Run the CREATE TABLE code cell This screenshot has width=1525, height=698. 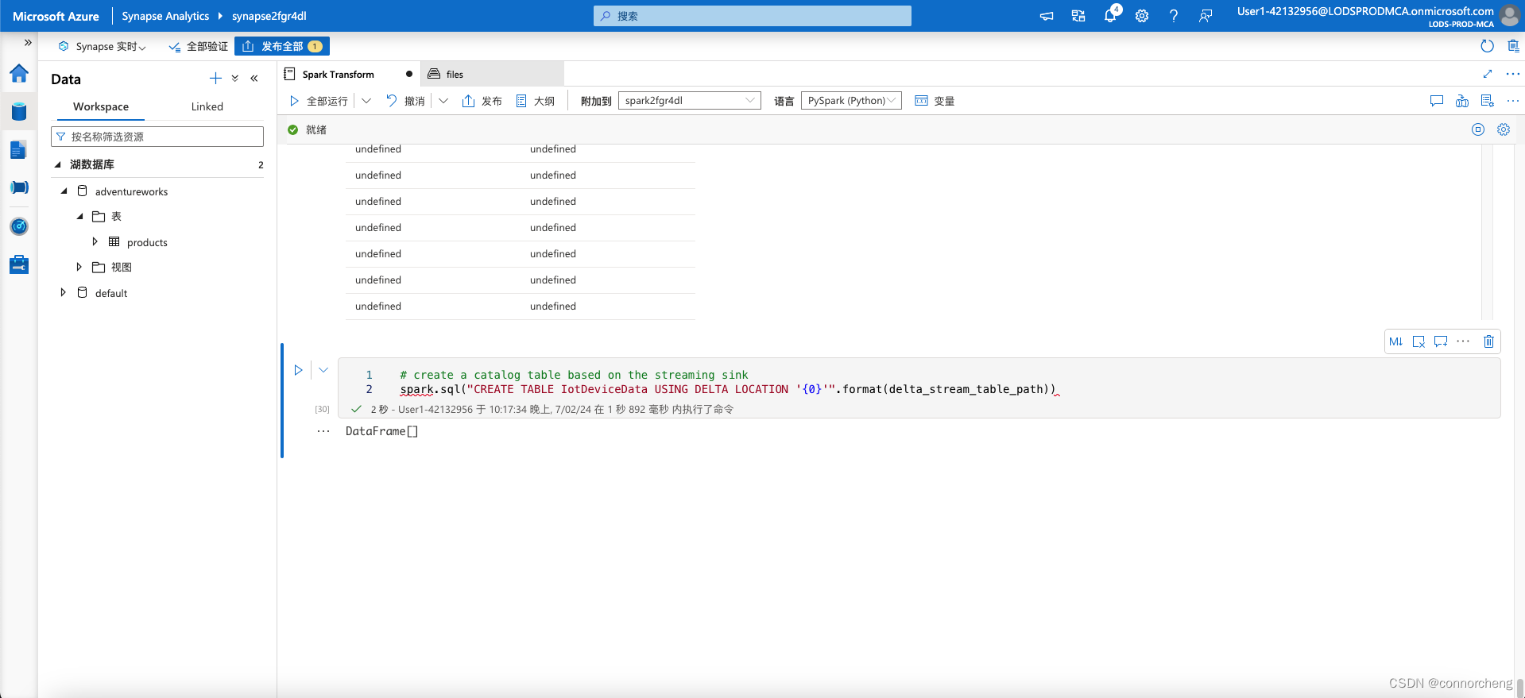click(298, 370)
